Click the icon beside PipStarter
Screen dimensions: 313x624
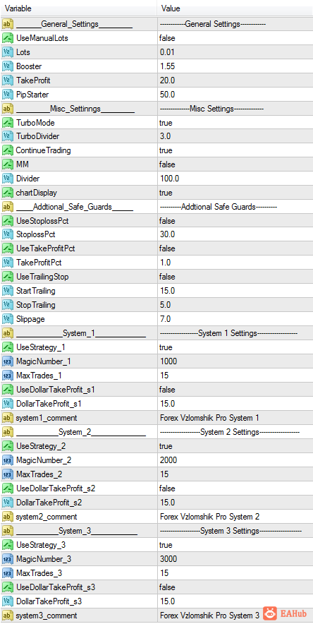pos(8,95)
